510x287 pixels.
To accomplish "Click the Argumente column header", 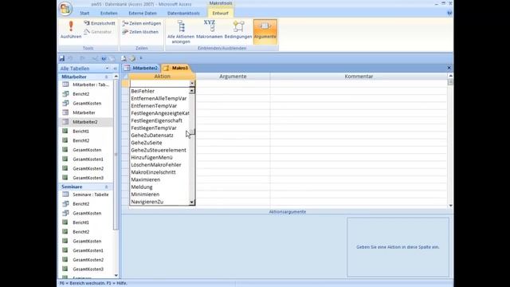I will pyautogui.click(x=233, y=77).
